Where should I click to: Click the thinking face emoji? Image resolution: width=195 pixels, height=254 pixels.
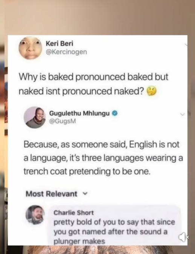tap(151, 91)
